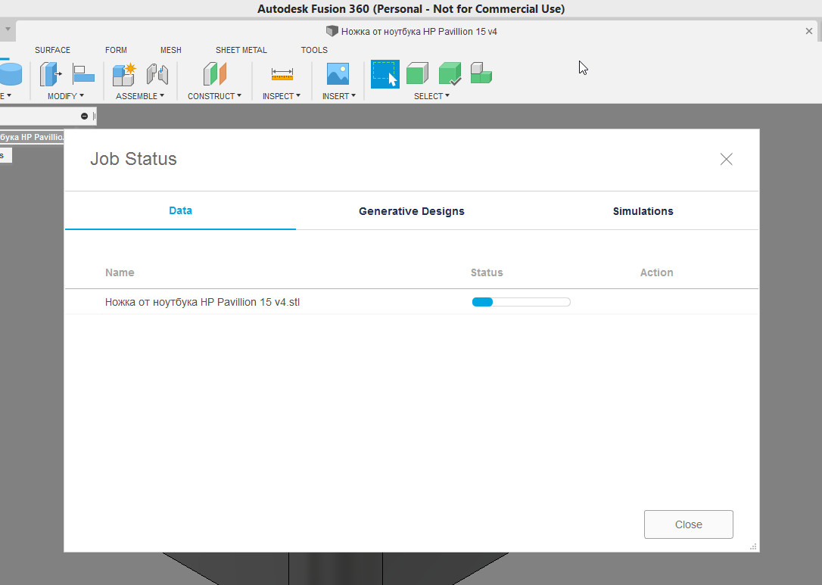
Task: Click the green single-body select filter icon
Action: (x=417, y=74)
